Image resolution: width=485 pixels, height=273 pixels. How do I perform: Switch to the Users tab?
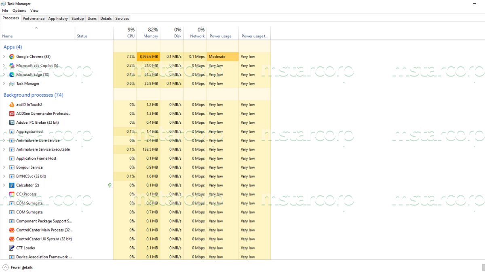[92, 19]
